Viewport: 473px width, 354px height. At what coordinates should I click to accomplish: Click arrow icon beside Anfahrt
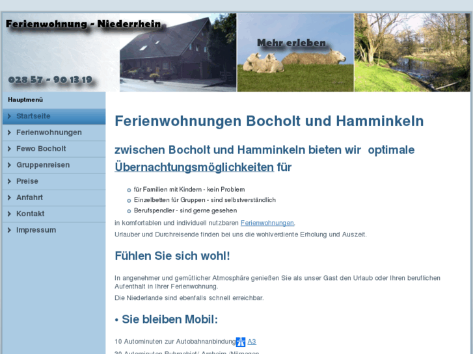[x=9, y=197]
